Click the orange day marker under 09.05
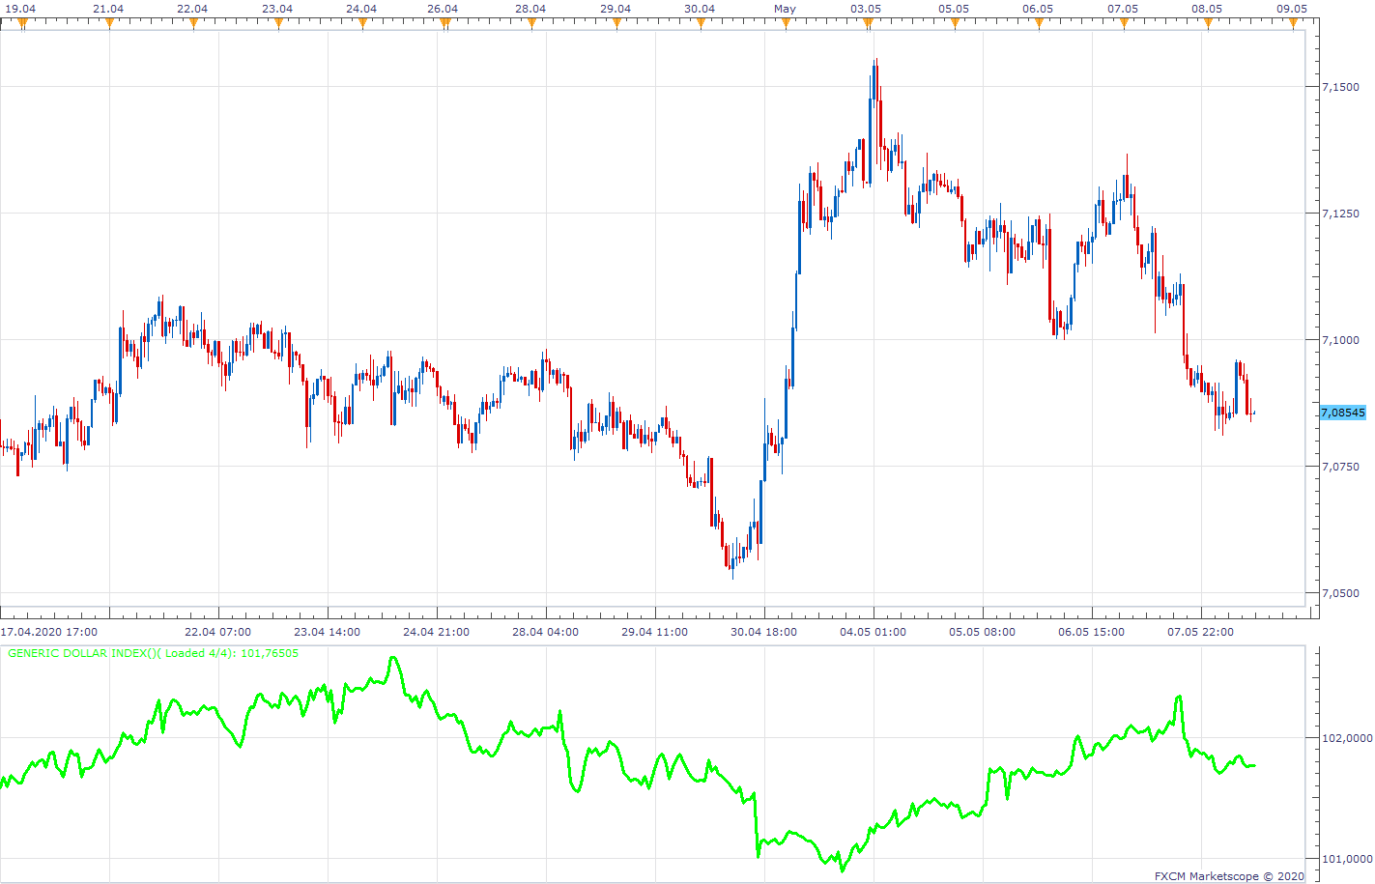Screen dimensions: 1375x884 [x=1293, y=24]
